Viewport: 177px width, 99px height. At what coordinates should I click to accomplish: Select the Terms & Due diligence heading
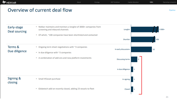pyautogui.click(x=17, y=49)
